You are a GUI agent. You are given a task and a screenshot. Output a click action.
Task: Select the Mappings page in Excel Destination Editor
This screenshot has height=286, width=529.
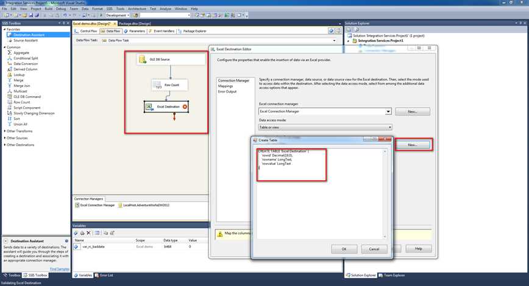tap(225, 86)
